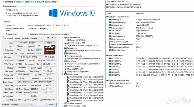
Task: Click the AMD Radeon logo in GPU-Z
Action: click(x=50, y=50)
